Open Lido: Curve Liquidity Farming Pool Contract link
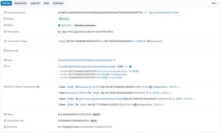Image resolution: width=221 pixels, height=133 pixels. (x=101, y=99)
